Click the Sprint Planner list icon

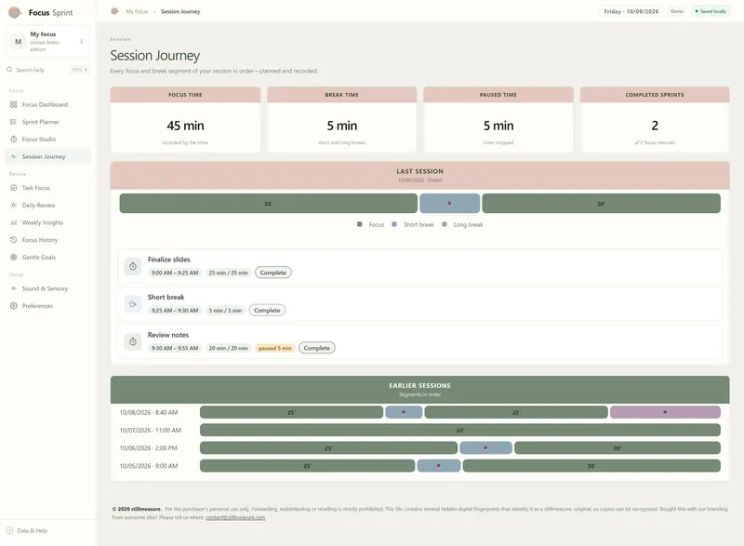pyautogui.click(x=13, y=122)
